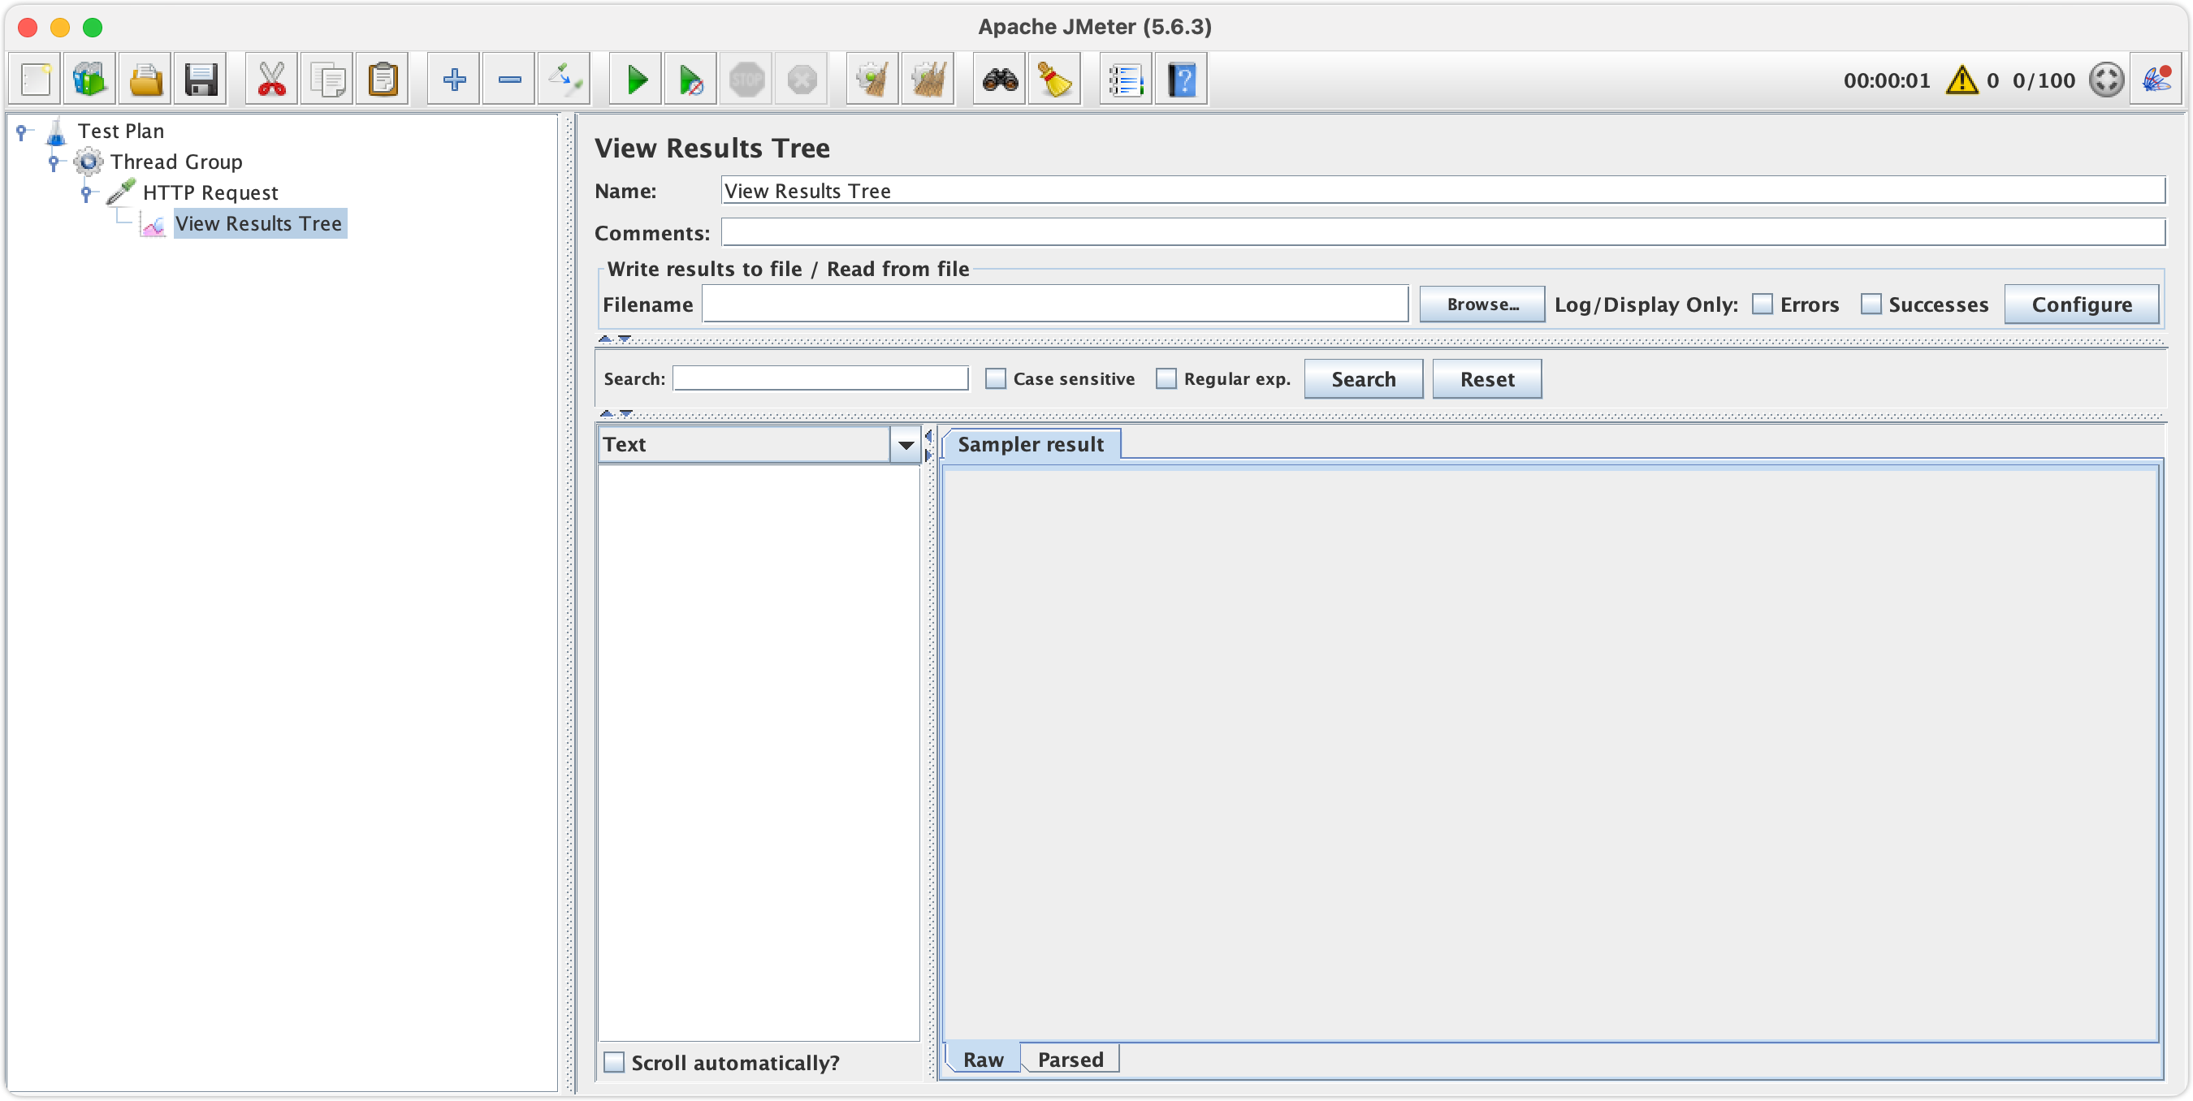Click the Function Helper list icon
Screen dimensions: 2193x1101
click(1126, 80)
